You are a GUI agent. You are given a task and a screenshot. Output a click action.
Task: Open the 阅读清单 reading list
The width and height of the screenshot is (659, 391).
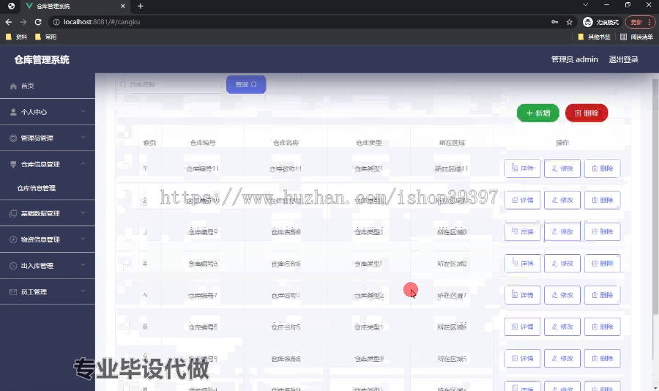pyautogui.click(x=637, y=37)
